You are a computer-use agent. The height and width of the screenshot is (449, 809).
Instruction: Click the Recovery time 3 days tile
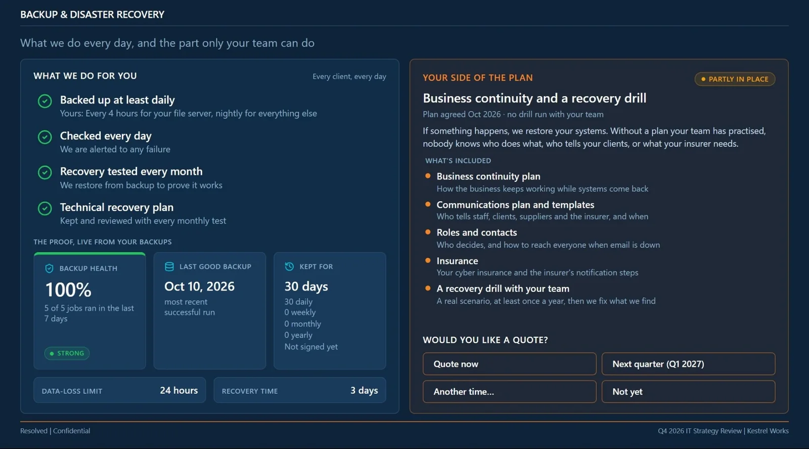[300, 390]
